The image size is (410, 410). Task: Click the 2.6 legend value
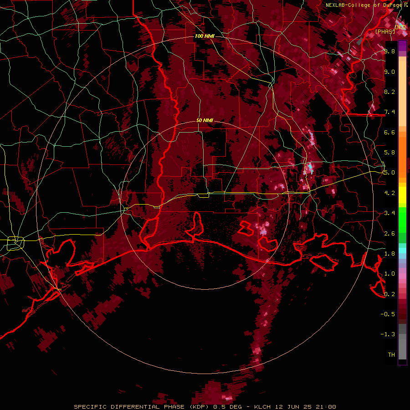[x=389, y=234]
